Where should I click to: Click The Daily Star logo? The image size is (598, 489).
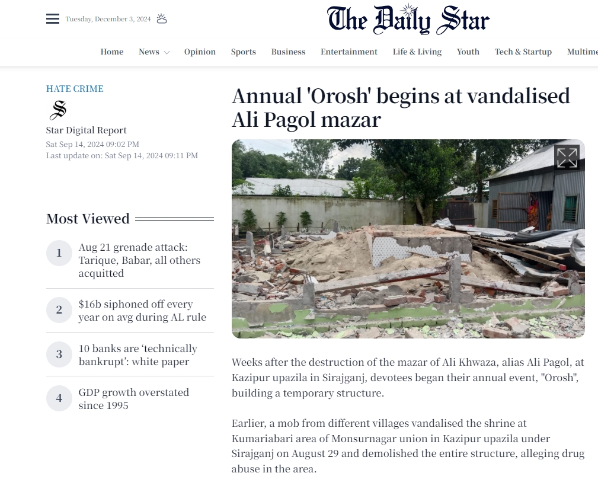click(408, 20)
